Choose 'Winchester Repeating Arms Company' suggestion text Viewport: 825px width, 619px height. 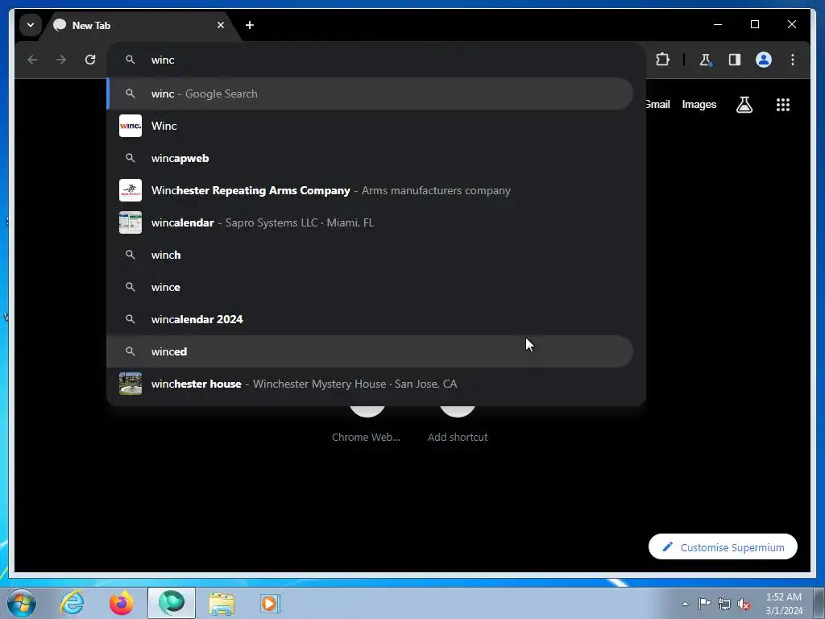click(x=251, y=190)
